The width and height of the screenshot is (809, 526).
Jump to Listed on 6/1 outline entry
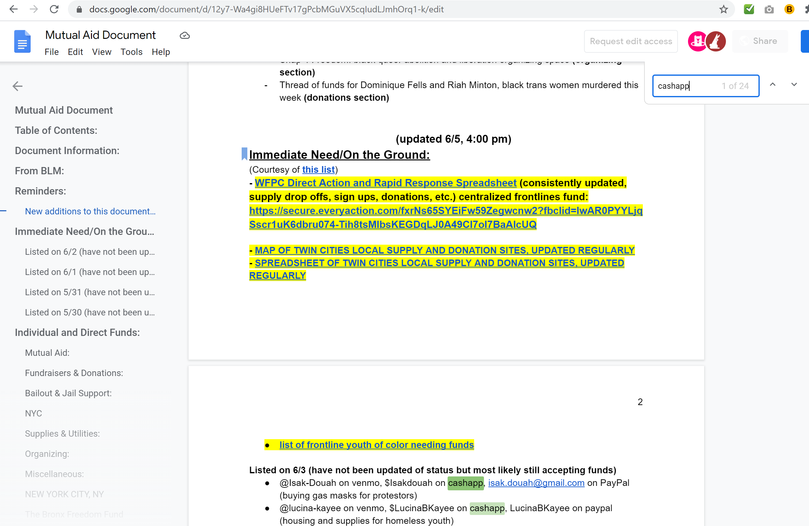[x=90, y=272]
